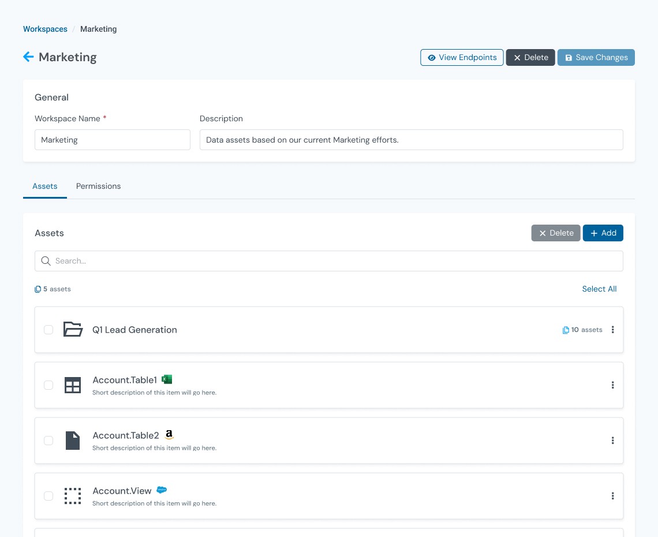Click the Account.Table1 name
The width and height of the screenshot is (658, 537).
(125, 380)
